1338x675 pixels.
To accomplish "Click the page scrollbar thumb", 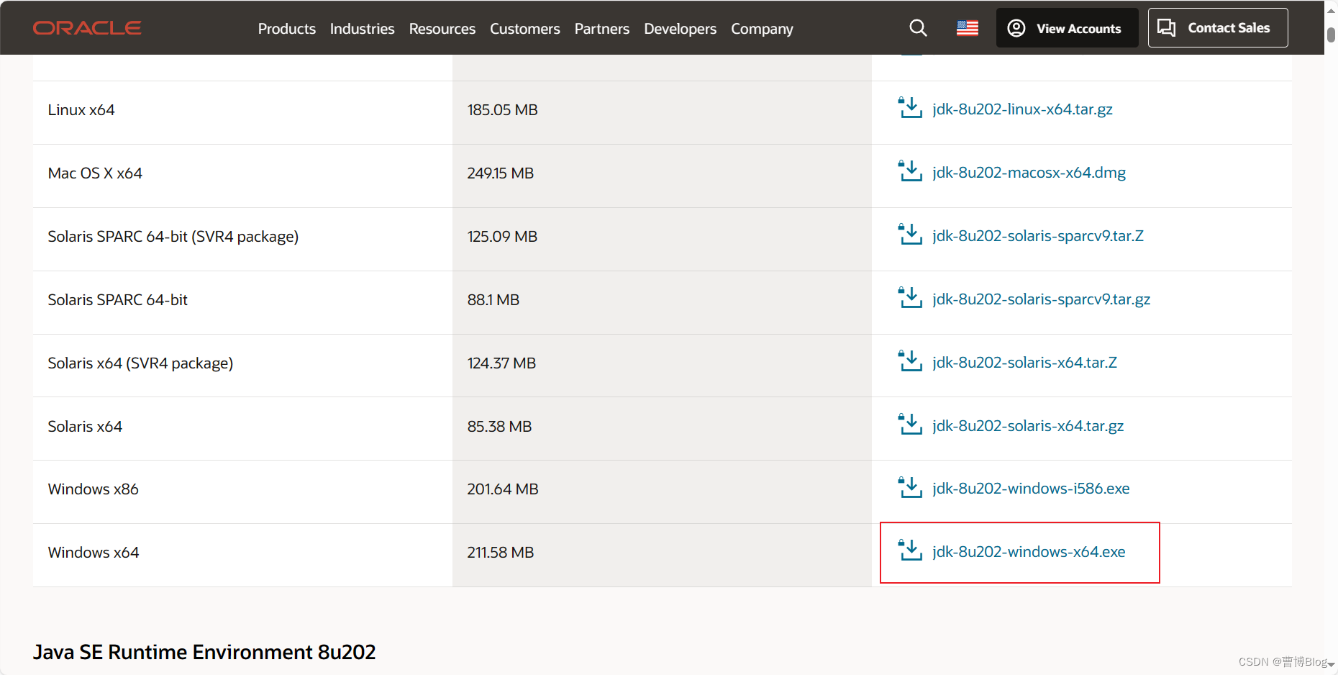I will click(1331, 35).
